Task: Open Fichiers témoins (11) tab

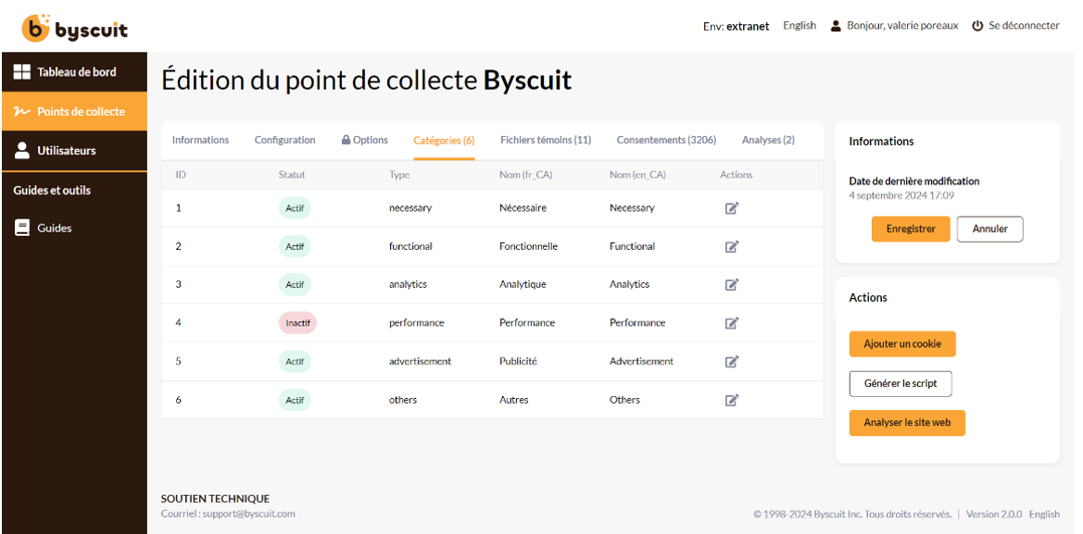Action: (x=546, y=140)
